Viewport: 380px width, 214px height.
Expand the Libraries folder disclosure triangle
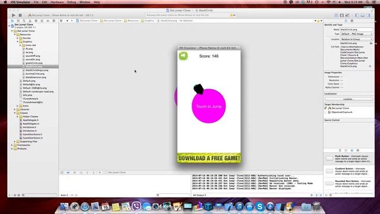point(15,109)
